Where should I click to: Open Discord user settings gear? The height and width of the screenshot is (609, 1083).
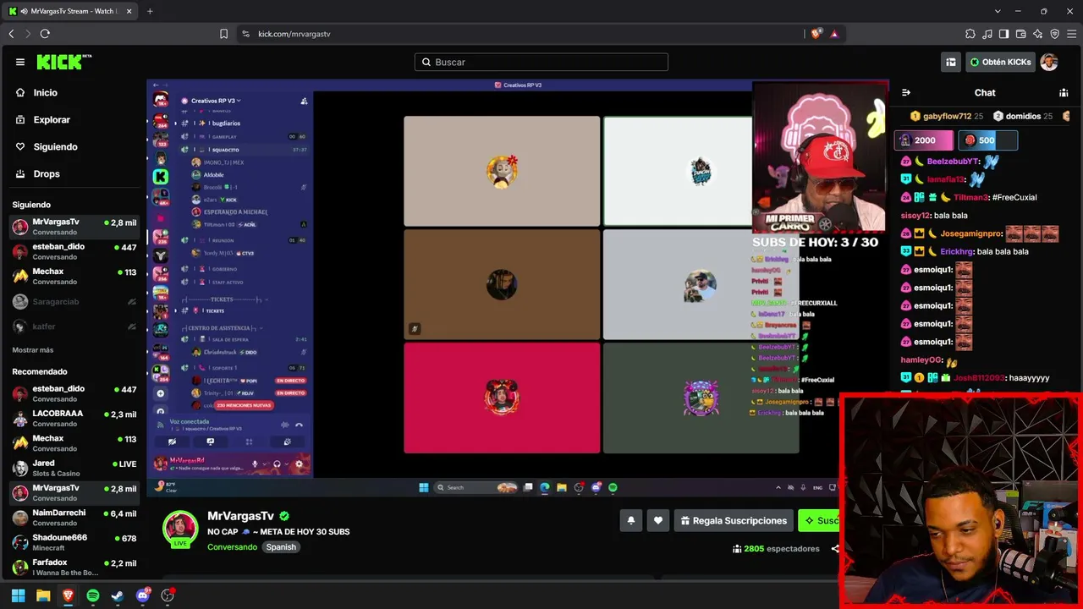[x=299, y=464]
